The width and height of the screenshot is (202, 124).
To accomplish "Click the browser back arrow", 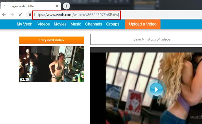I will (4, 15).
